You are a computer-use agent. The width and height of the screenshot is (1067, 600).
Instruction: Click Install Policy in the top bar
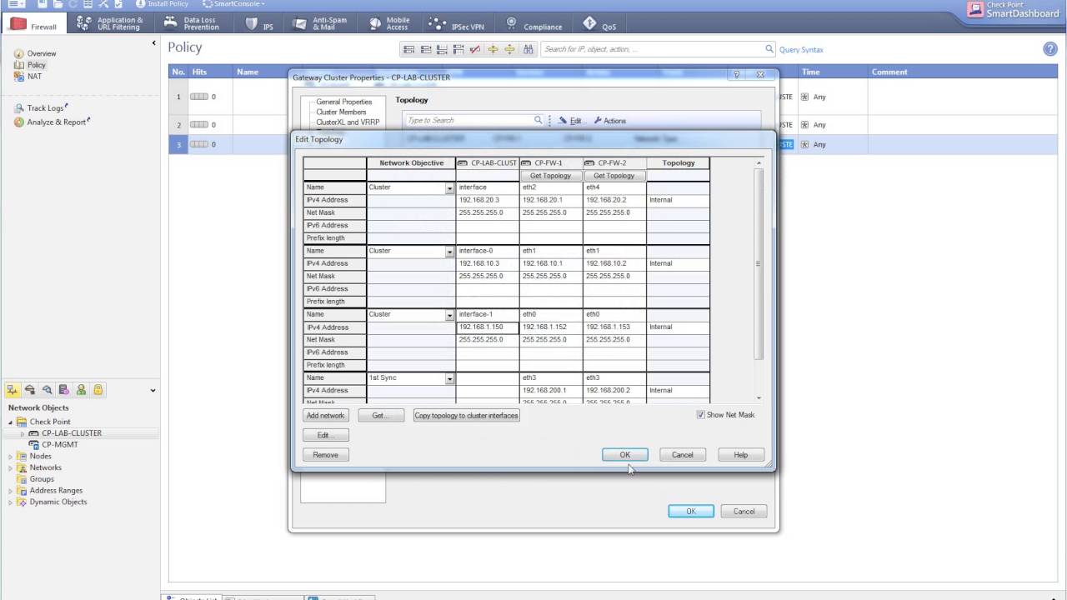(x=162, y=4)
